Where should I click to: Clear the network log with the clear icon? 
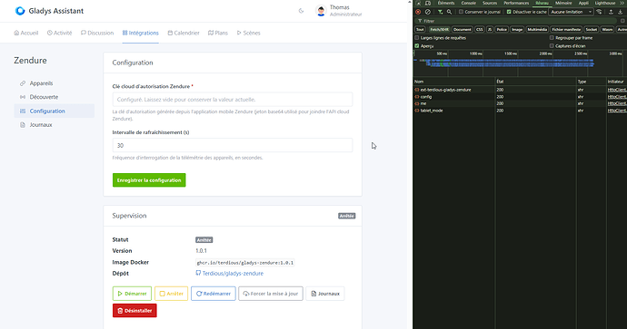(x=428, y=12)
